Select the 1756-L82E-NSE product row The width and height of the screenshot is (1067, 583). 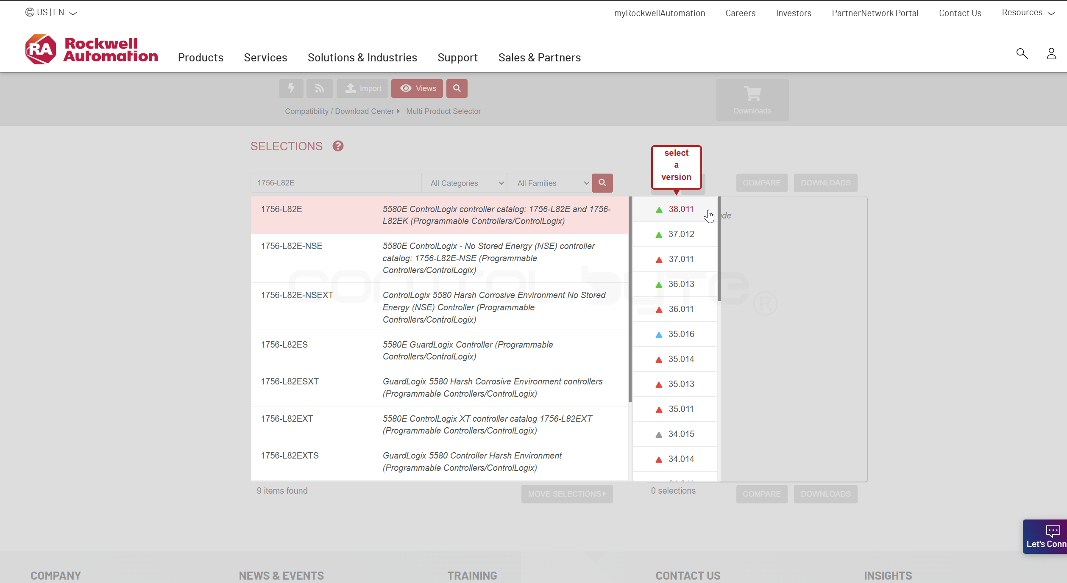tap(440, 258)
